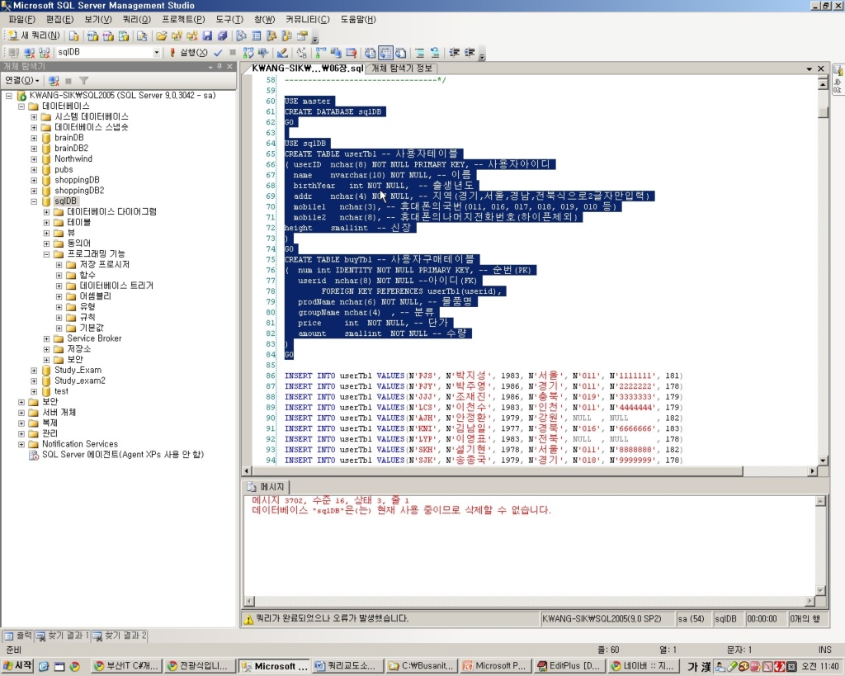Click the Save All icon
The width and height of the screenshot is (845, 676).
pos(222,35)
